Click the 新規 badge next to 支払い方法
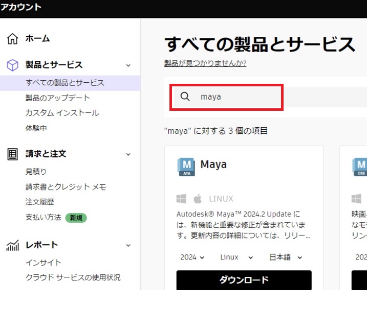Screen dimensions: 367x331 (76, 218)
